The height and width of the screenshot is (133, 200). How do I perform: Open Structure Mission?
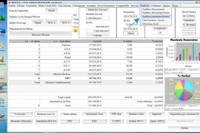41,35
